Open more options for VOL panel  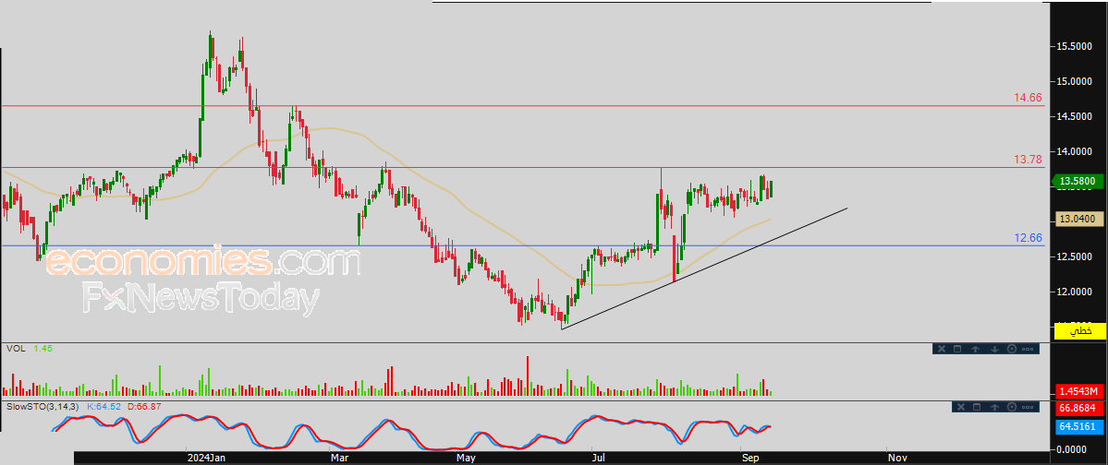(x=1029, y=349)
